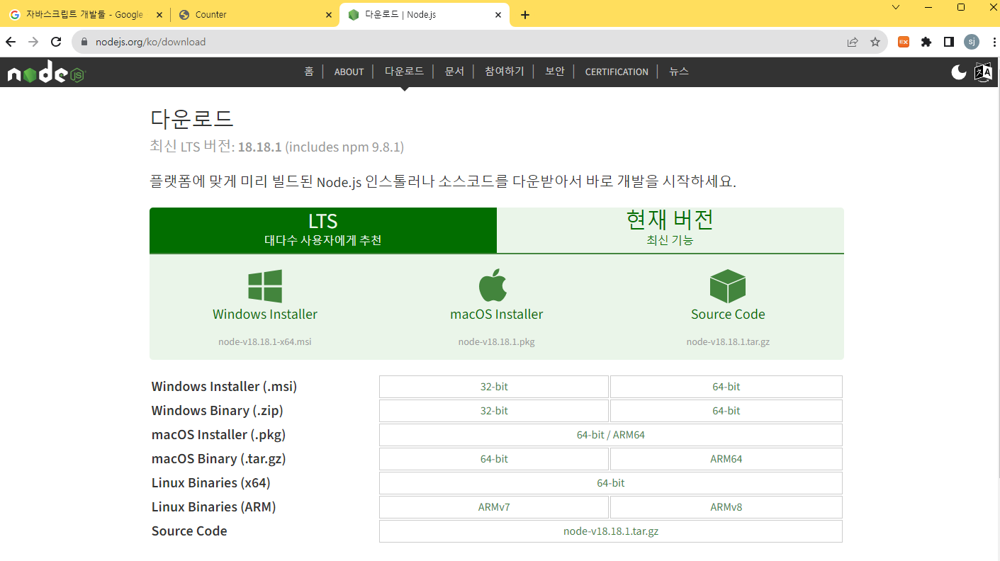Click node-v18.18.1-x64.msi filename text

[265, 341]
